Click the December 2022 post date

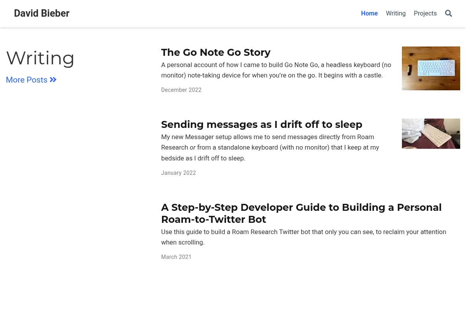coord(181,90)
